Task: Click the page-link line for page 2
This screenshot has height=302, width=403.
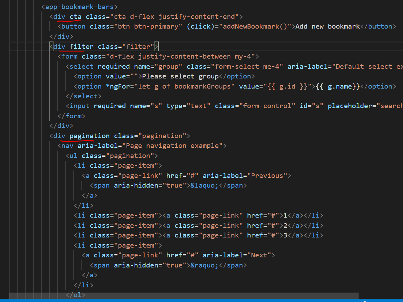Action: [199, 226]
